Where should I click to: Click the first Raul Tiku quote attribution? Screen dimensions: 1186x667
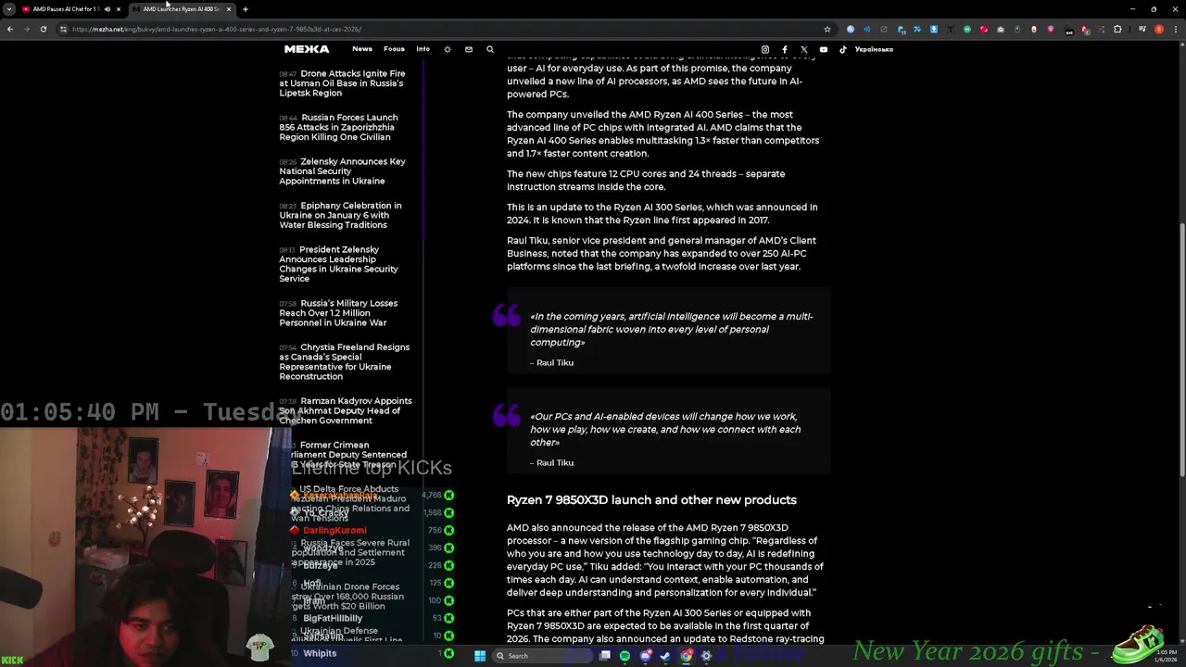[x=554, y=363]
